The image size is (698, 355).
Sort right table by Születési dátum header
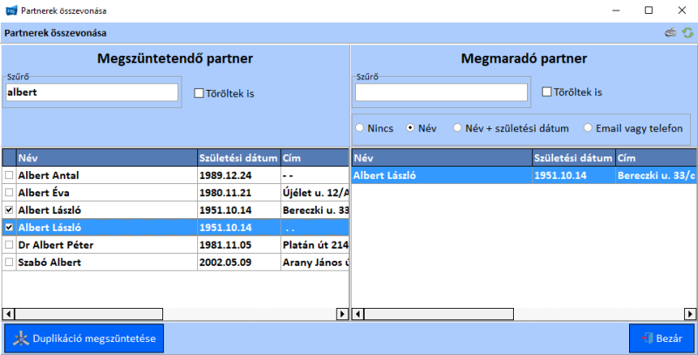(574, 158)
